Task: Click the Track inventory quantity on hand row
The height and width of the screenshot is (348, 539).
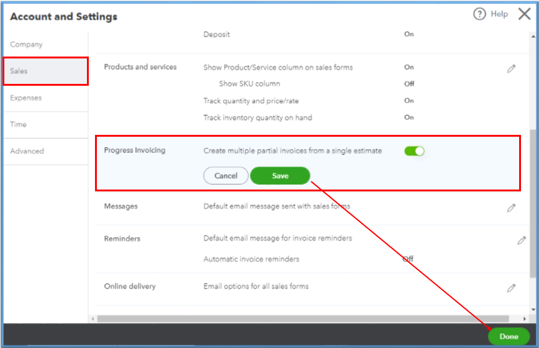Action: pos(258,117)
